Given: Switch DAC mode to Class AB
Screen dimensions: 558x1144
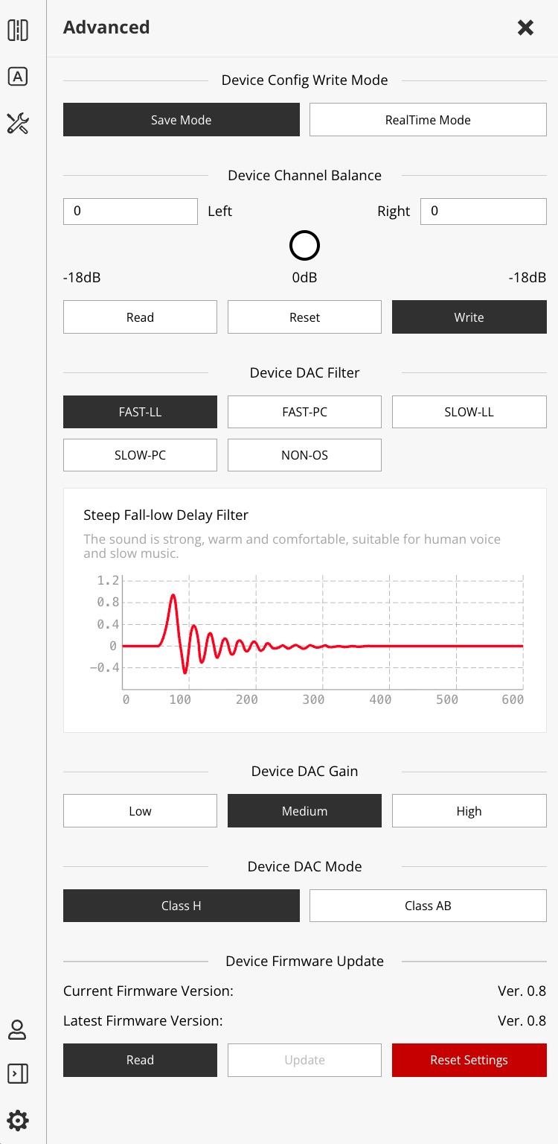Looking at the screenshot, I should pyautogui.click(x=428, y=906).
